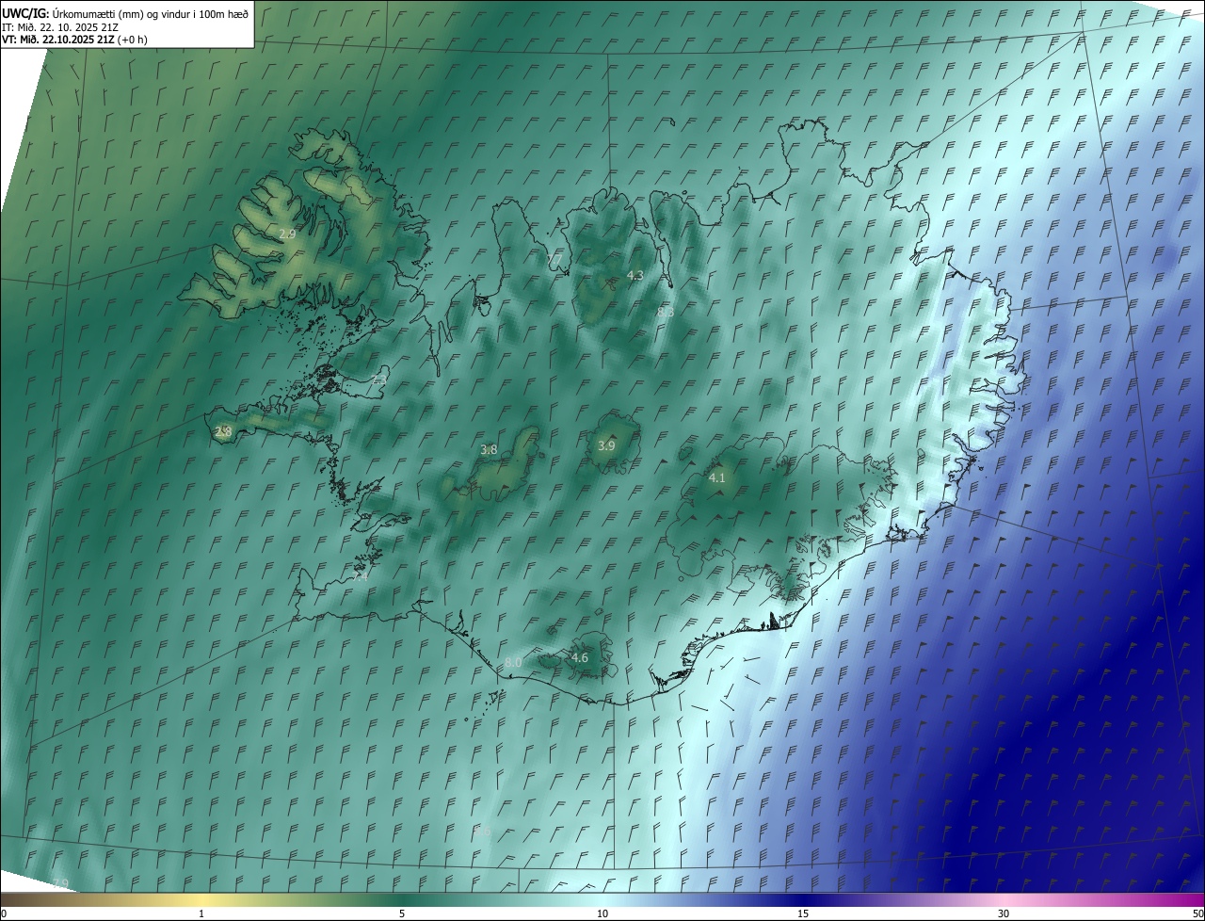Image resolution: width=1205 pixels, height=921 pixels.
Task: Click the 7.4 value label on the map
Action: point(361,574)
